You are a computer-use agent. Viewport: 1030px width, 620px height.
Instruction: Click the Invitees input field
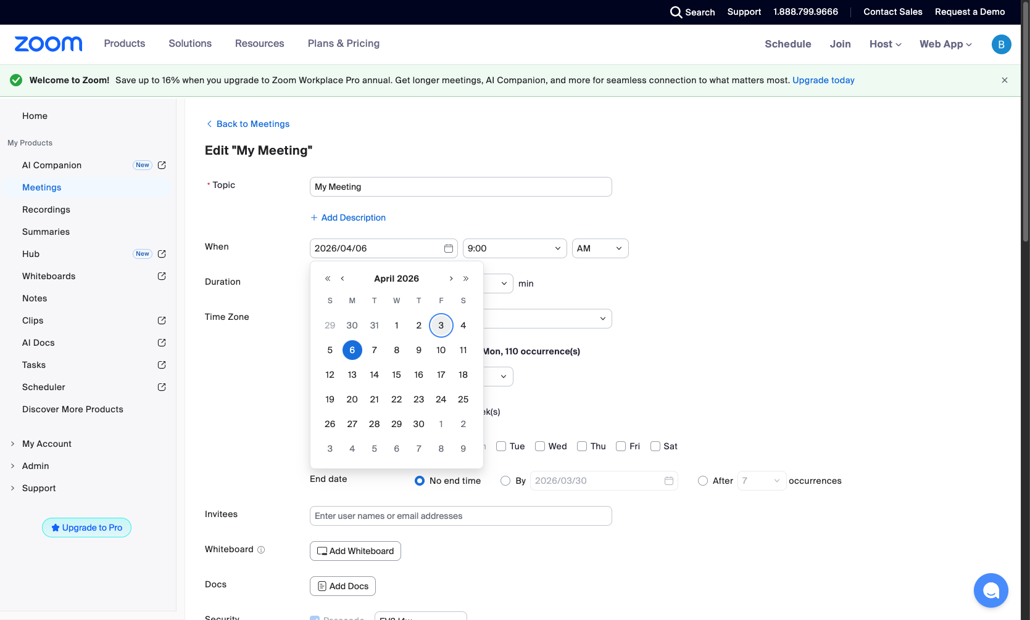pos(461,516)
